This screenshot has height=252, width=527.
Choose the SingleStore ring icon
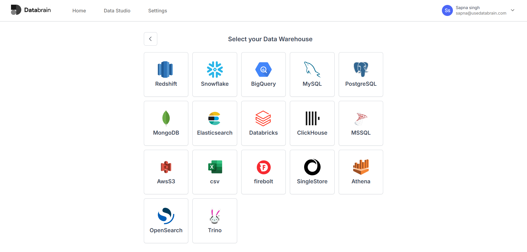(x=312, y=167)
